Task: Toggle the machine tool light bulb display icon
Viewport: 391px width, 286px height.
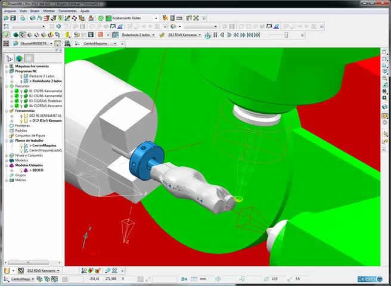Action: (58, 43)
